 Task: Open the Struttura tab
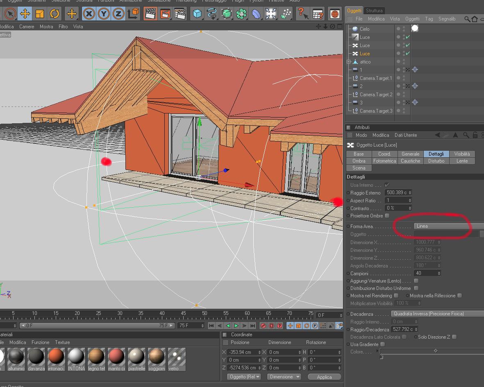[x=374, y=11]
